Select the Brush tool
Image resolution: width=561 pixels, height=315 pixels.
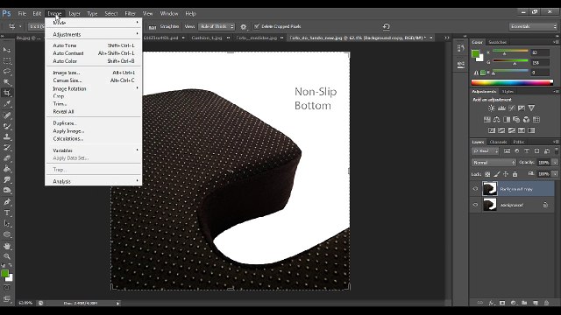(7, 126)
